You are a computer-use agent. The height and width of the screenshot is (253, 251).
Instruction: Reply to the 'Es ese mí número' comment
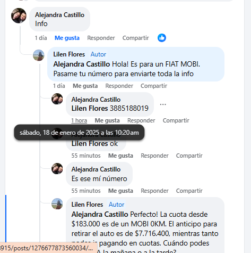tap(154, 191)
